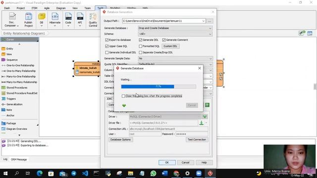
Task: Open Diagram menu
Action: point(61,8)
